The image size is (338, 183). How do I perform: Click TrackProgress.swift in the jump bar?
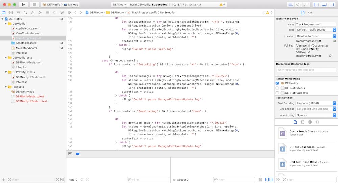click(145, 12)
